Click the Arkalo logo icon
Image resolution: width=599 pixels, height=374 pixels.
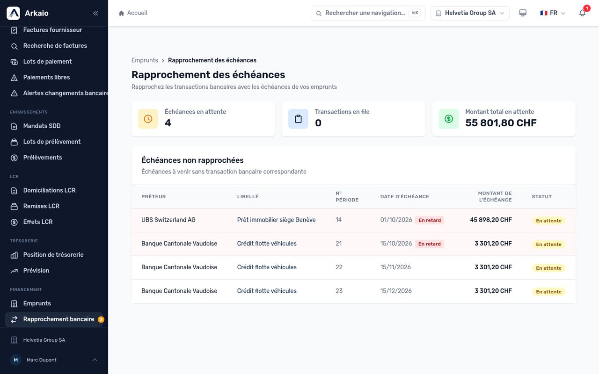pos(13,13)
